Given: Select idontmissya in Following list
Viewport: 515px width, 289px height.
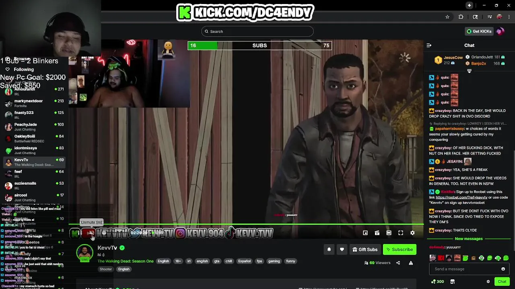Looking at the screenshot, I should (34, 150).
